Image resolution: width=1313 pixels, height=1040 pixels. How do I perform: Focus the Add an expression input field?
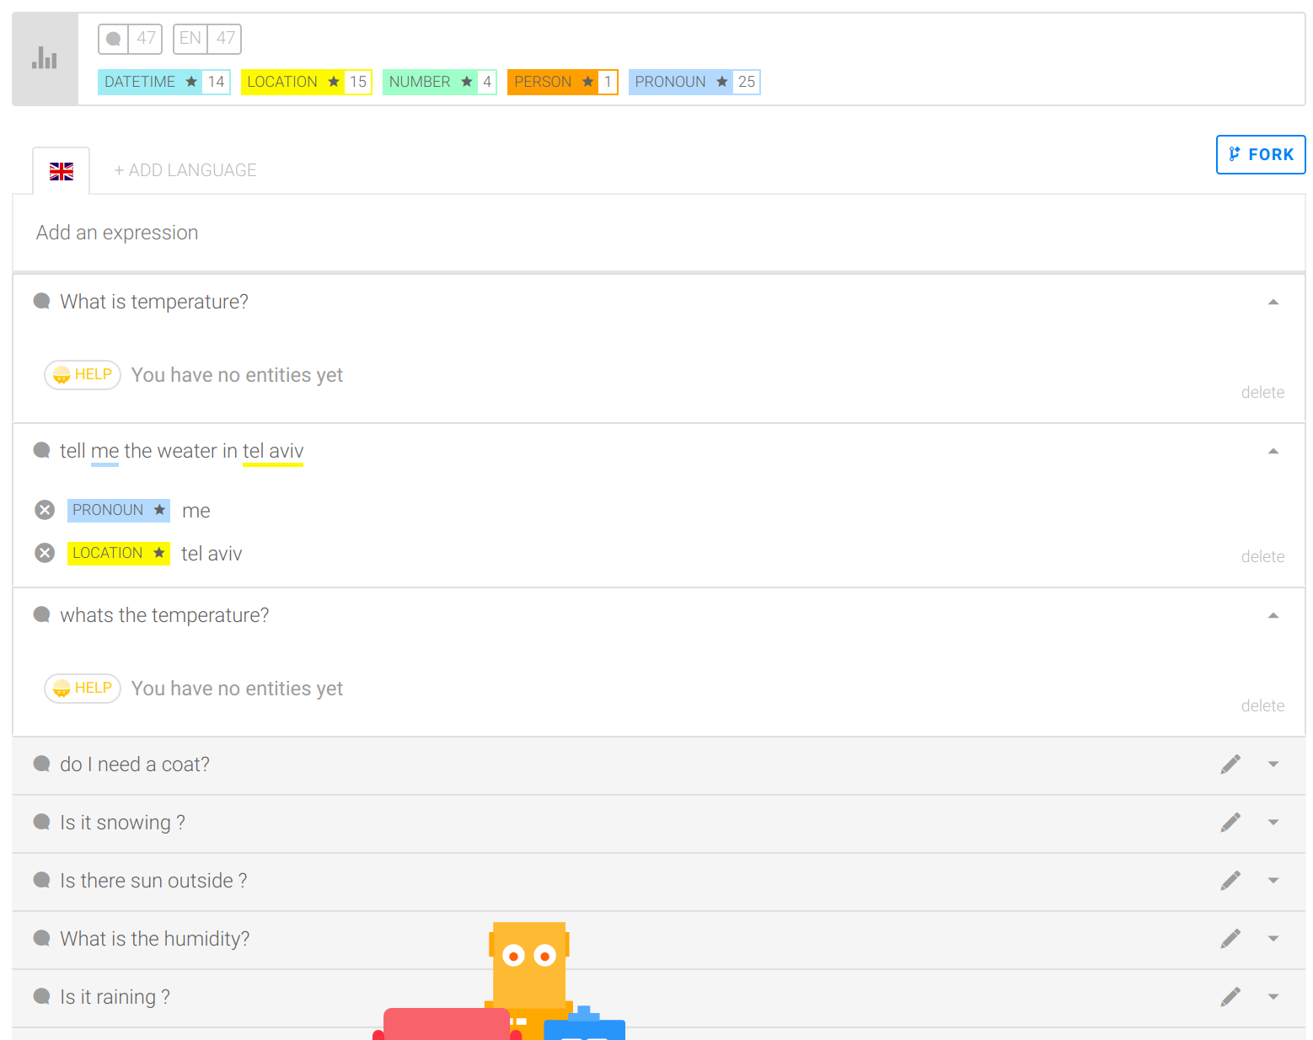(x=659, y=233)
